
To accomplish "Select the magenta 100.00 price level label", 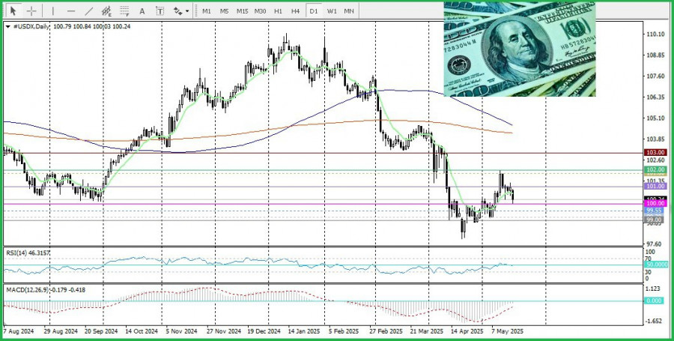I will 655,203.
